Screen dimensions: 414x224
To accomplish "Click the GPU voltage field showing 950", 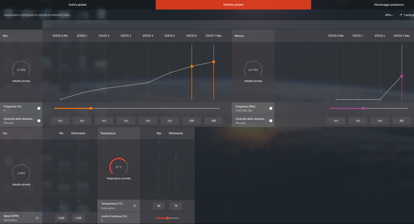I will [214, 121].
